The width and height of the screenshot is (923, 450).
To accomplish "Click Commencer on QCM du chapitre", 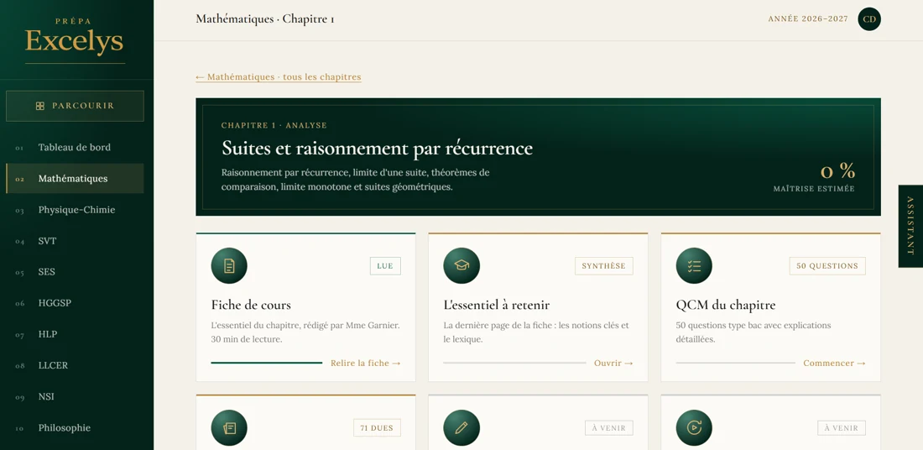I will 834,363.
